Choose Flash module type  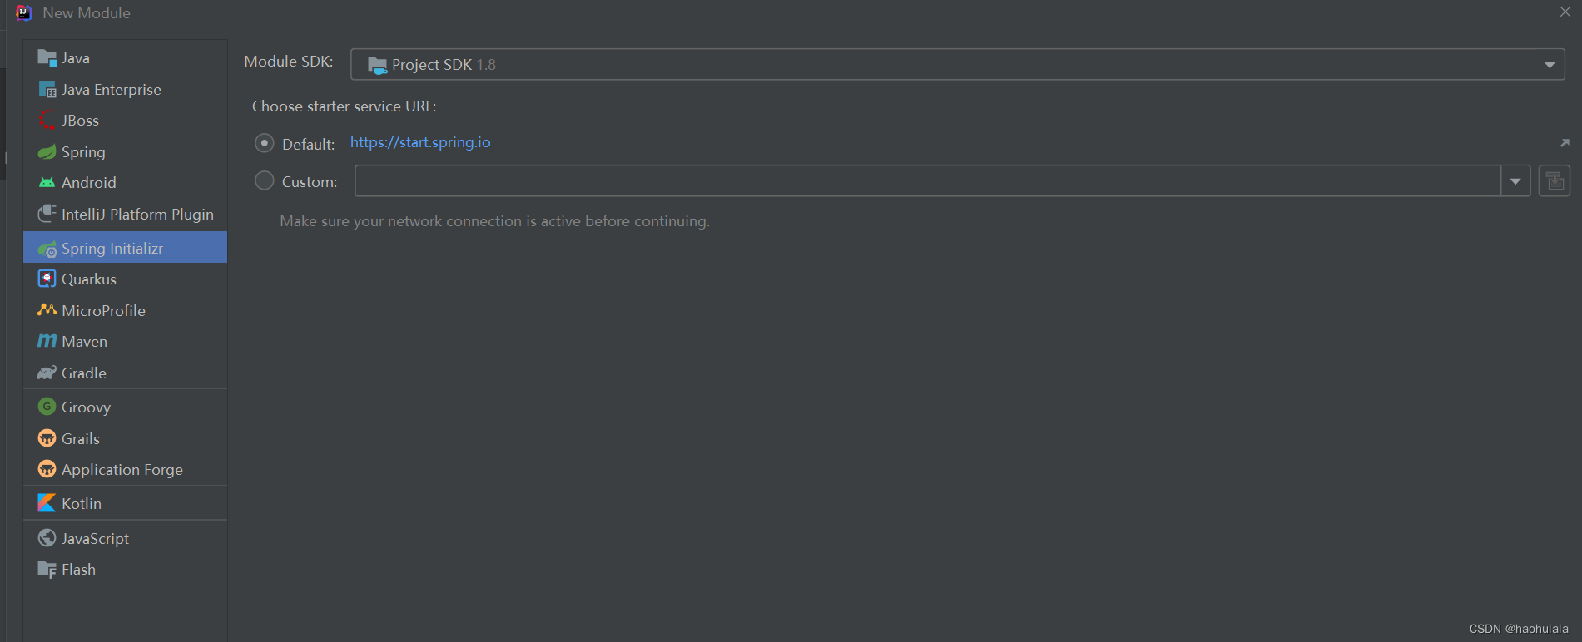point(125,569)
